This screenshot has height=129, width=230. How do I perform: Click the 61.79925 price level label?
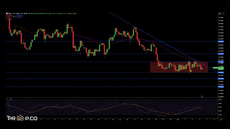(221, 62)
